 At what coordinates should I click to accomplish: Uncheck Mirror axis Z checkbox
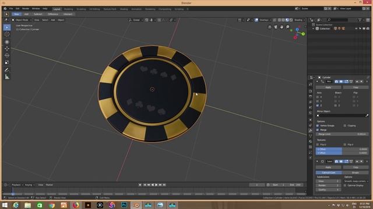pos(318,106)
